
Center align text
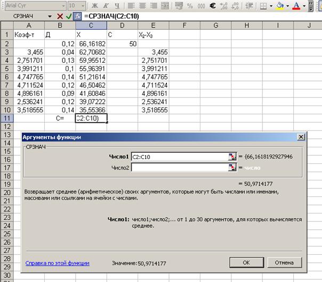(x=142, y=5)
